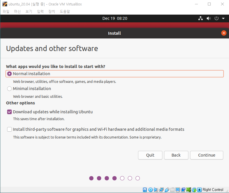The image size is (229, 193).
Task: Click the shared folders icon in VirtualBox status bar
Action: coord(172,190)
